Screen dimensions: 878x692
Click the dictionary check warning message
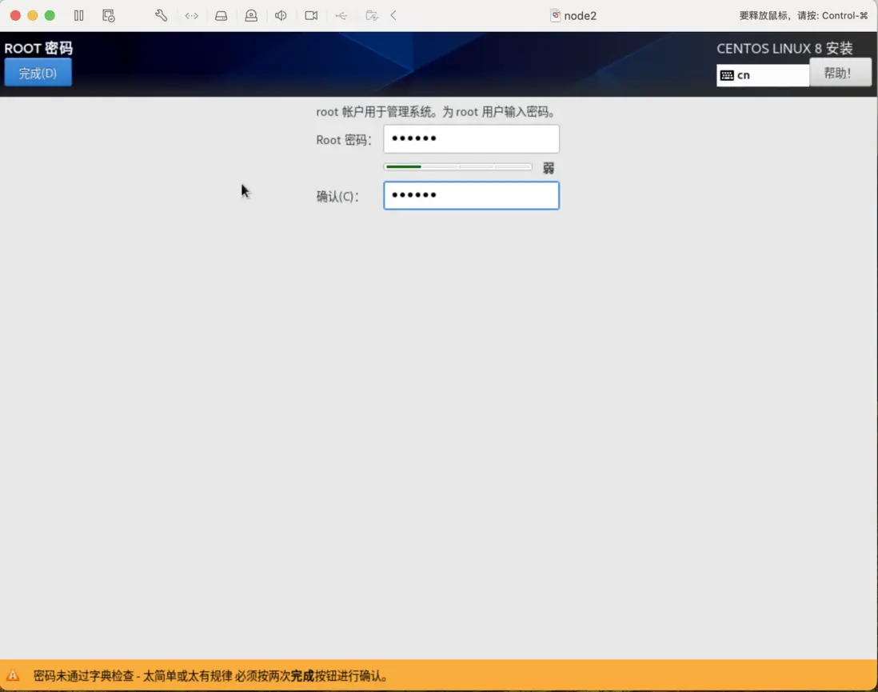210,676
